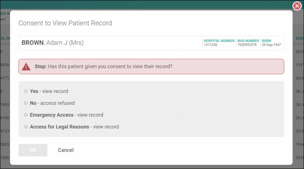The height and width of the screenshot is (169, 304).
Task: Click the background row ending in 8727
Action: click(x=5, y=131)
